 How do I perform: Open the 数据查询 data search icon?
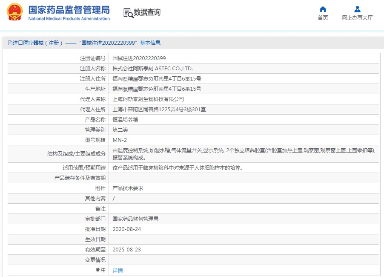(129, 13)
